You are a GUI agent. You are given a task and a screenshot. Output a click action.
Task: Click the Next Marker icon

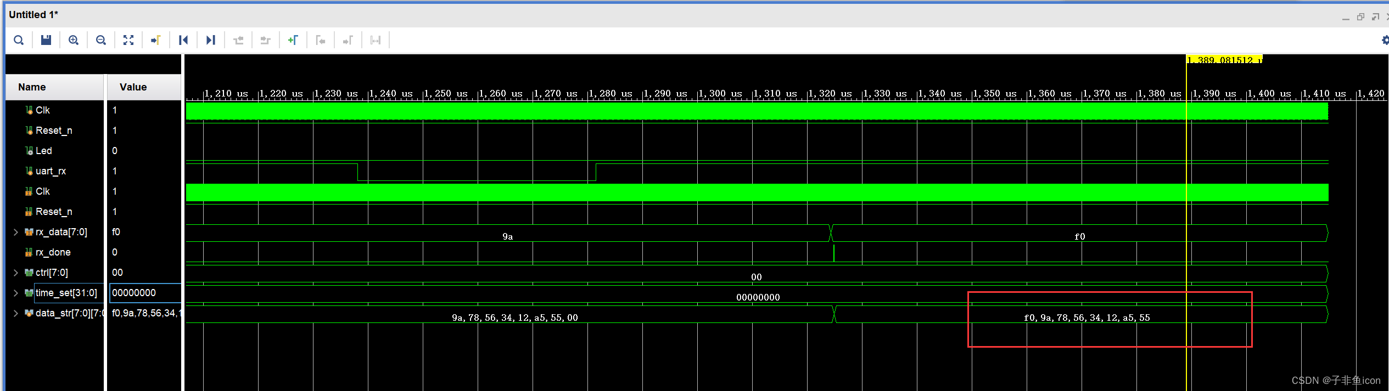click(x=348, y=40)
